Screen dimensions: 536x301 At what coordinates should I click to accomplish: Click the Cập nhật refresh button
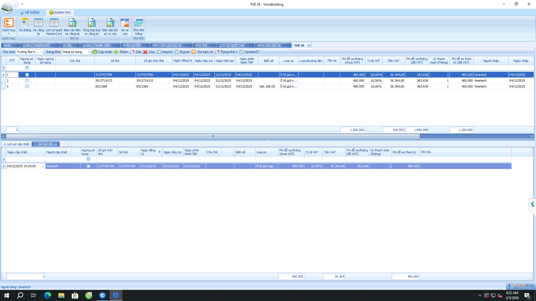[x=102, y=52]
